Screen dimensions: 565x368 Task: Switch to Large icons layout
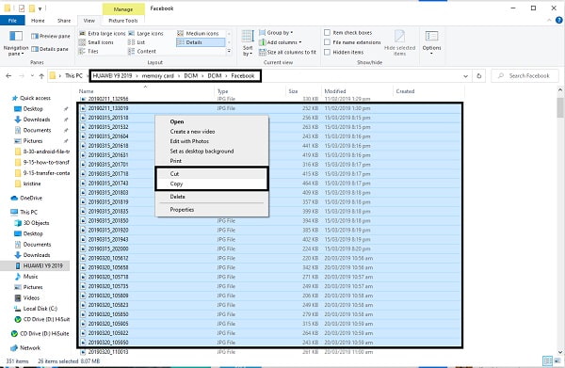pyautogui.click(x=146, y=34)
